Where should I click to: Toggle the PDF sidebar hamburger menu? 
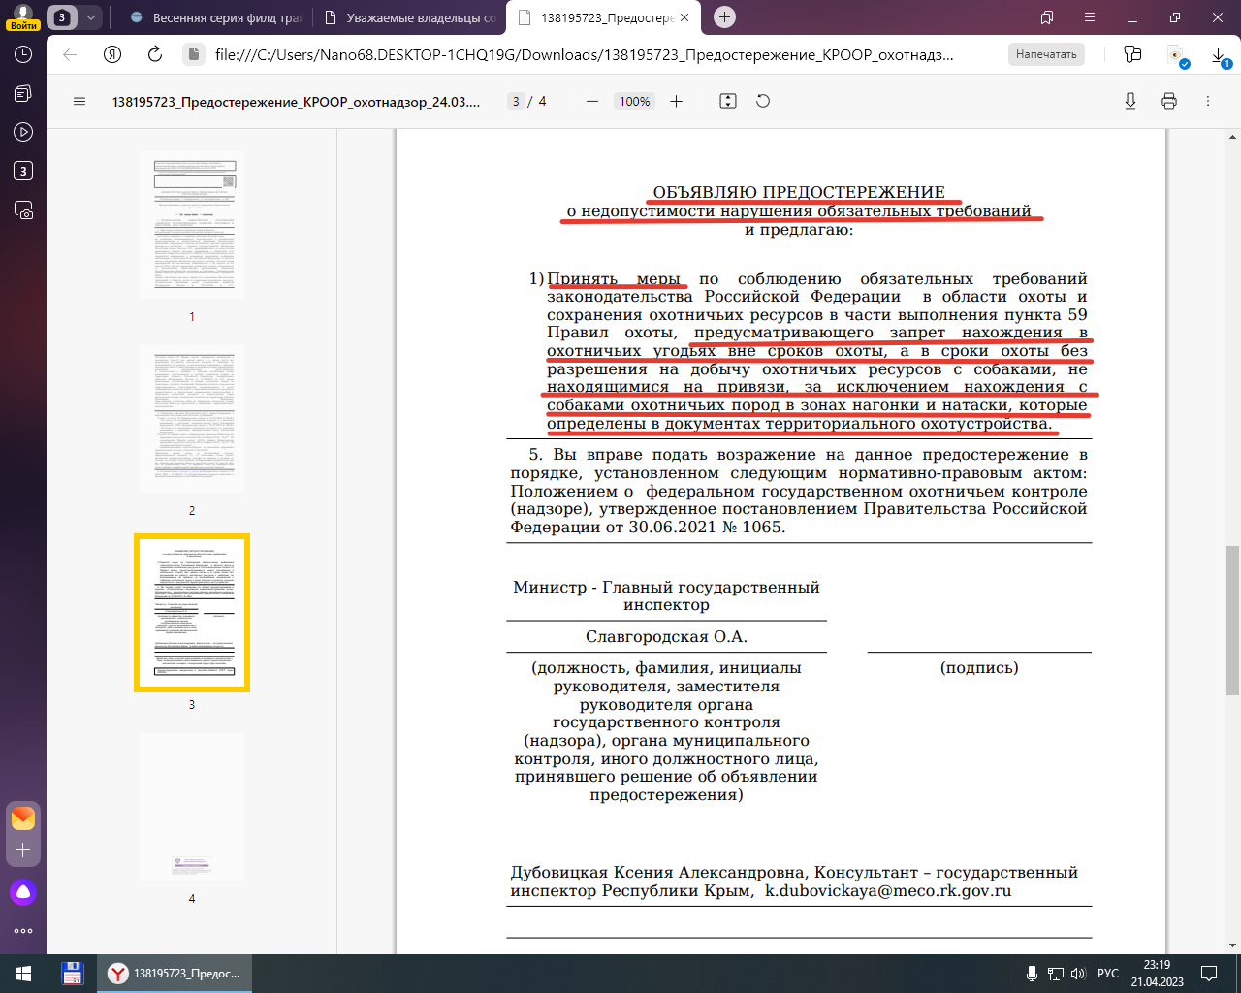80,102
